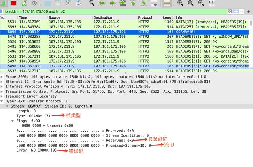The image size is (253, 167).
Task: Go back in packet history
Action: click(102, 3)
